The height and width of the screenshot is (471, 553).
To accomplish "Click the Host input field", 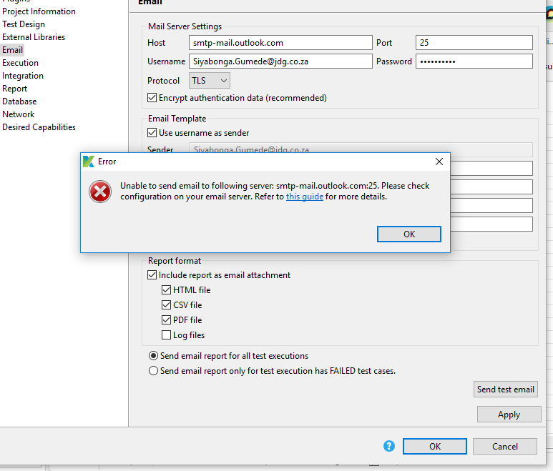I will (x=280, y=43).
